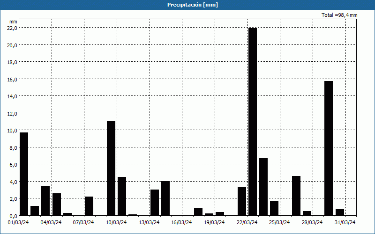The width and height of the screenshot is (375, 234).
Task: Click the date label "28/03/24"
Action: pyautogui.click(x=312, y=223)
